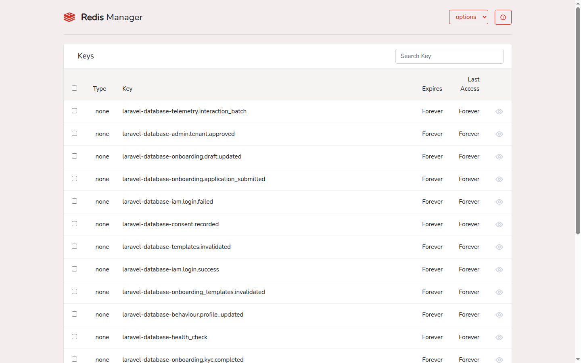Select checkbox for onboarding.application_submitted

(x=74, y=178)
